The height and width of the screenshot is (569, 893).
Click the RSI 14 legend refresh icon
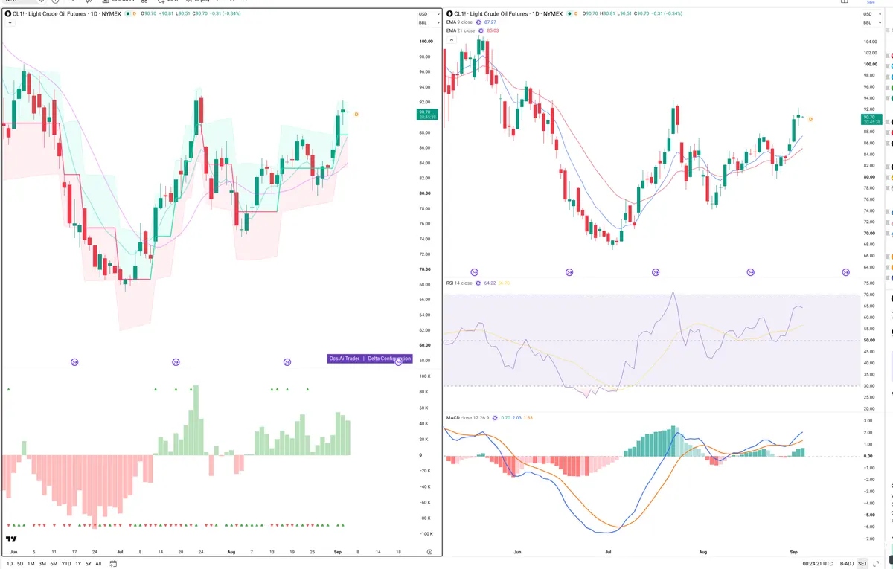(478, 283)
